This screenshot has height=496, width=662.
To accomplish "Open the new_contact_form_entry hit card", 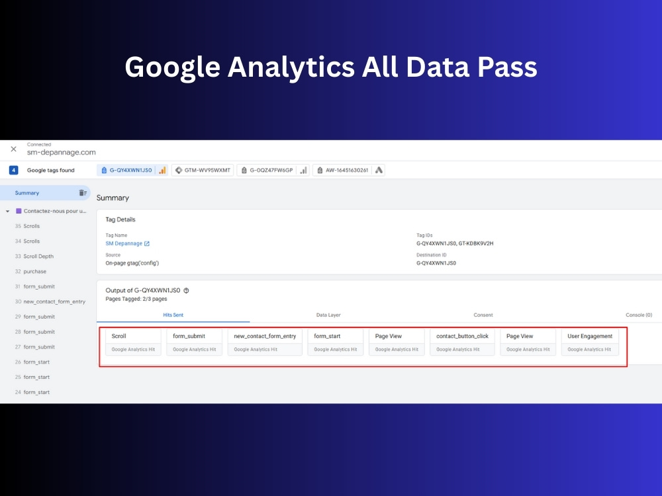I will click(x=265, y=342).
